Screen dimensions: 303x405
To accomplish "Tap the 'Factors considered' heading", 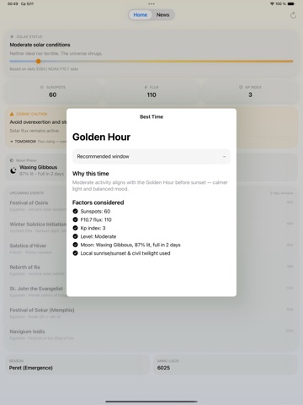I will 98,202.
